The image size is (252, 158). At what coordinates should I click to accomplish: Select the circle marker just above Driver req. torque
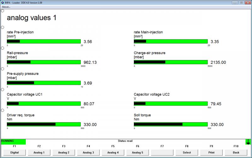(x=3, y=110)
